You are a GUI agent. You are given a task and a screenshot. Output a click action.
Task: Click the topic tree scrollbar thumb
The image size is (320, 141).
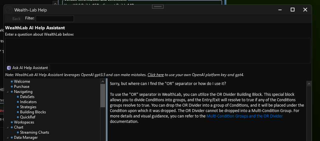pos(103,96)
